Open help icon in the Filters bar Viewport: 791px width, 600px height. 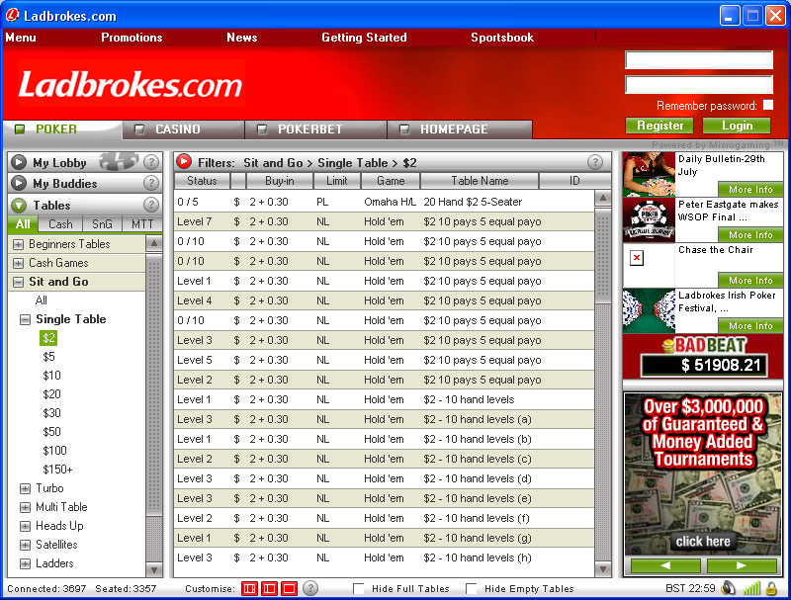point(595,162)
